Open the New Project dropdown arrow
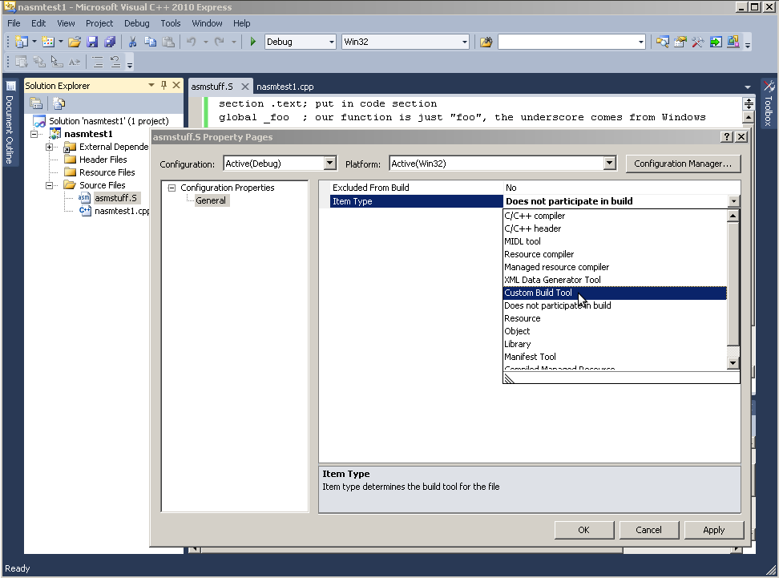The height and width of the screenshot is (578, 779). tap(34, 42)
